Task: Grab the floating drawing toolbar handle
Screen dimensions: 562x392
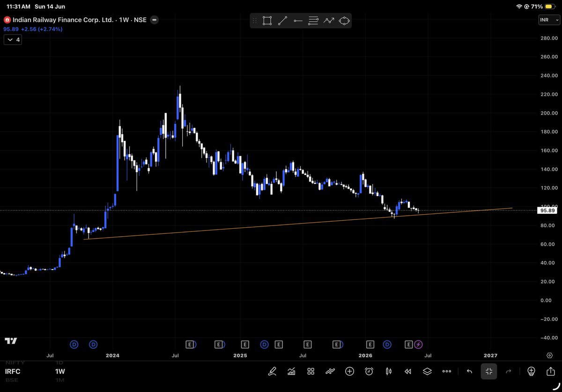Action: (x=255, y=21)
